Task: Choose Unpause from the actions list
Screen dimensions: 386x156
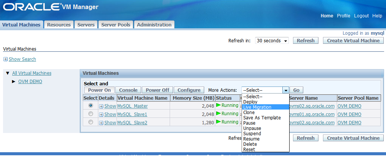Action: (x=265, y=128)
